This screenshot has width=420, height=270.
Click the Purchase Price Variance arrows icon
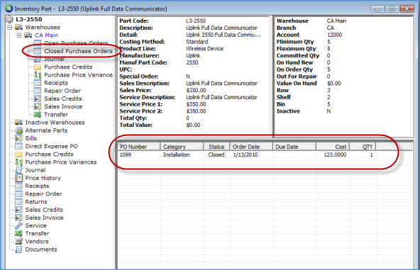tap(38, 75)
